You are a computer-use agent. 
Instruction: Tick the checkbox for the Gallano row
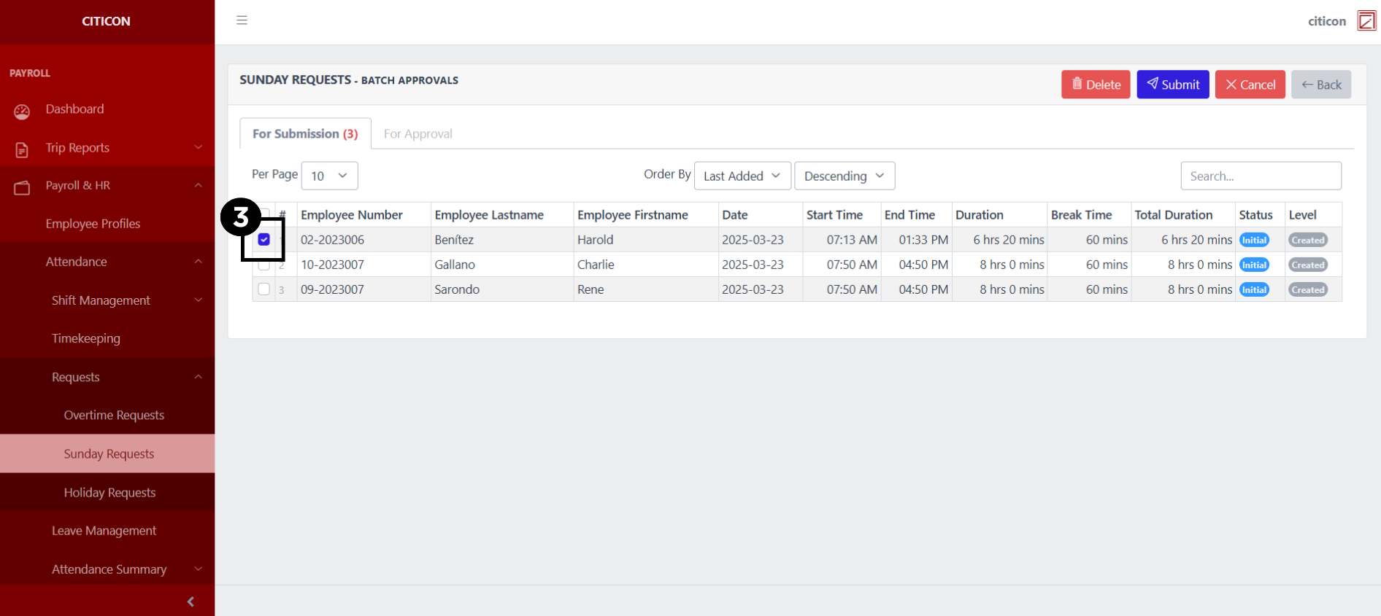pyautogui.click(x=264, y=265)
